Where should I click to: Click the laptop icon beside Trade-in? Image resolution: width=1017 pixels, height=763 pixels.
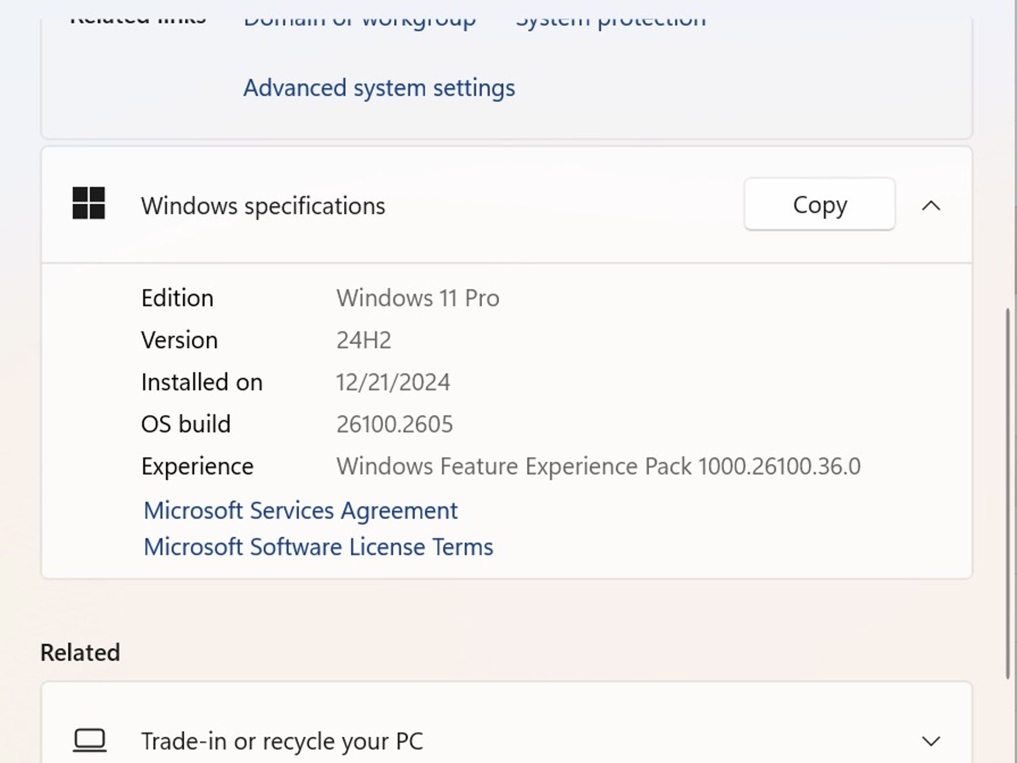coord(89,741)
